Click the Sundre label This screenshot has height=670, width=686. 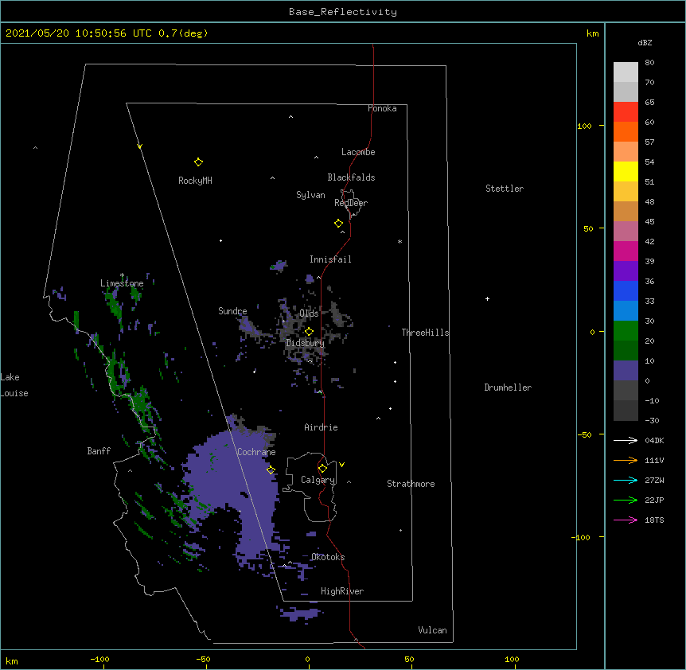[x=232, y=311]
